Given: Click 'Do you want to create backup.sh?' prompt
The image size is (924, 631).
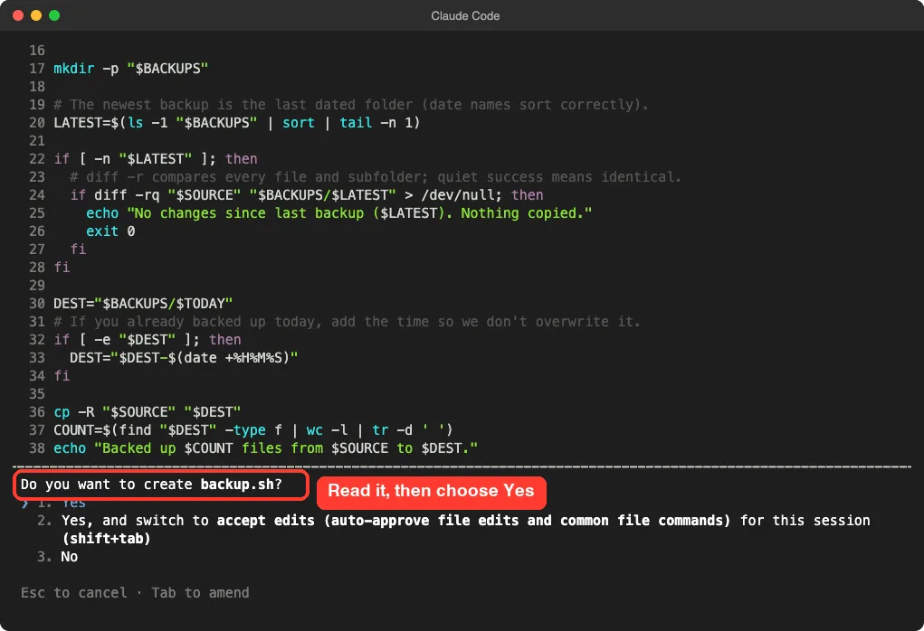Looking at the screenshot, I should pos(151,484).
